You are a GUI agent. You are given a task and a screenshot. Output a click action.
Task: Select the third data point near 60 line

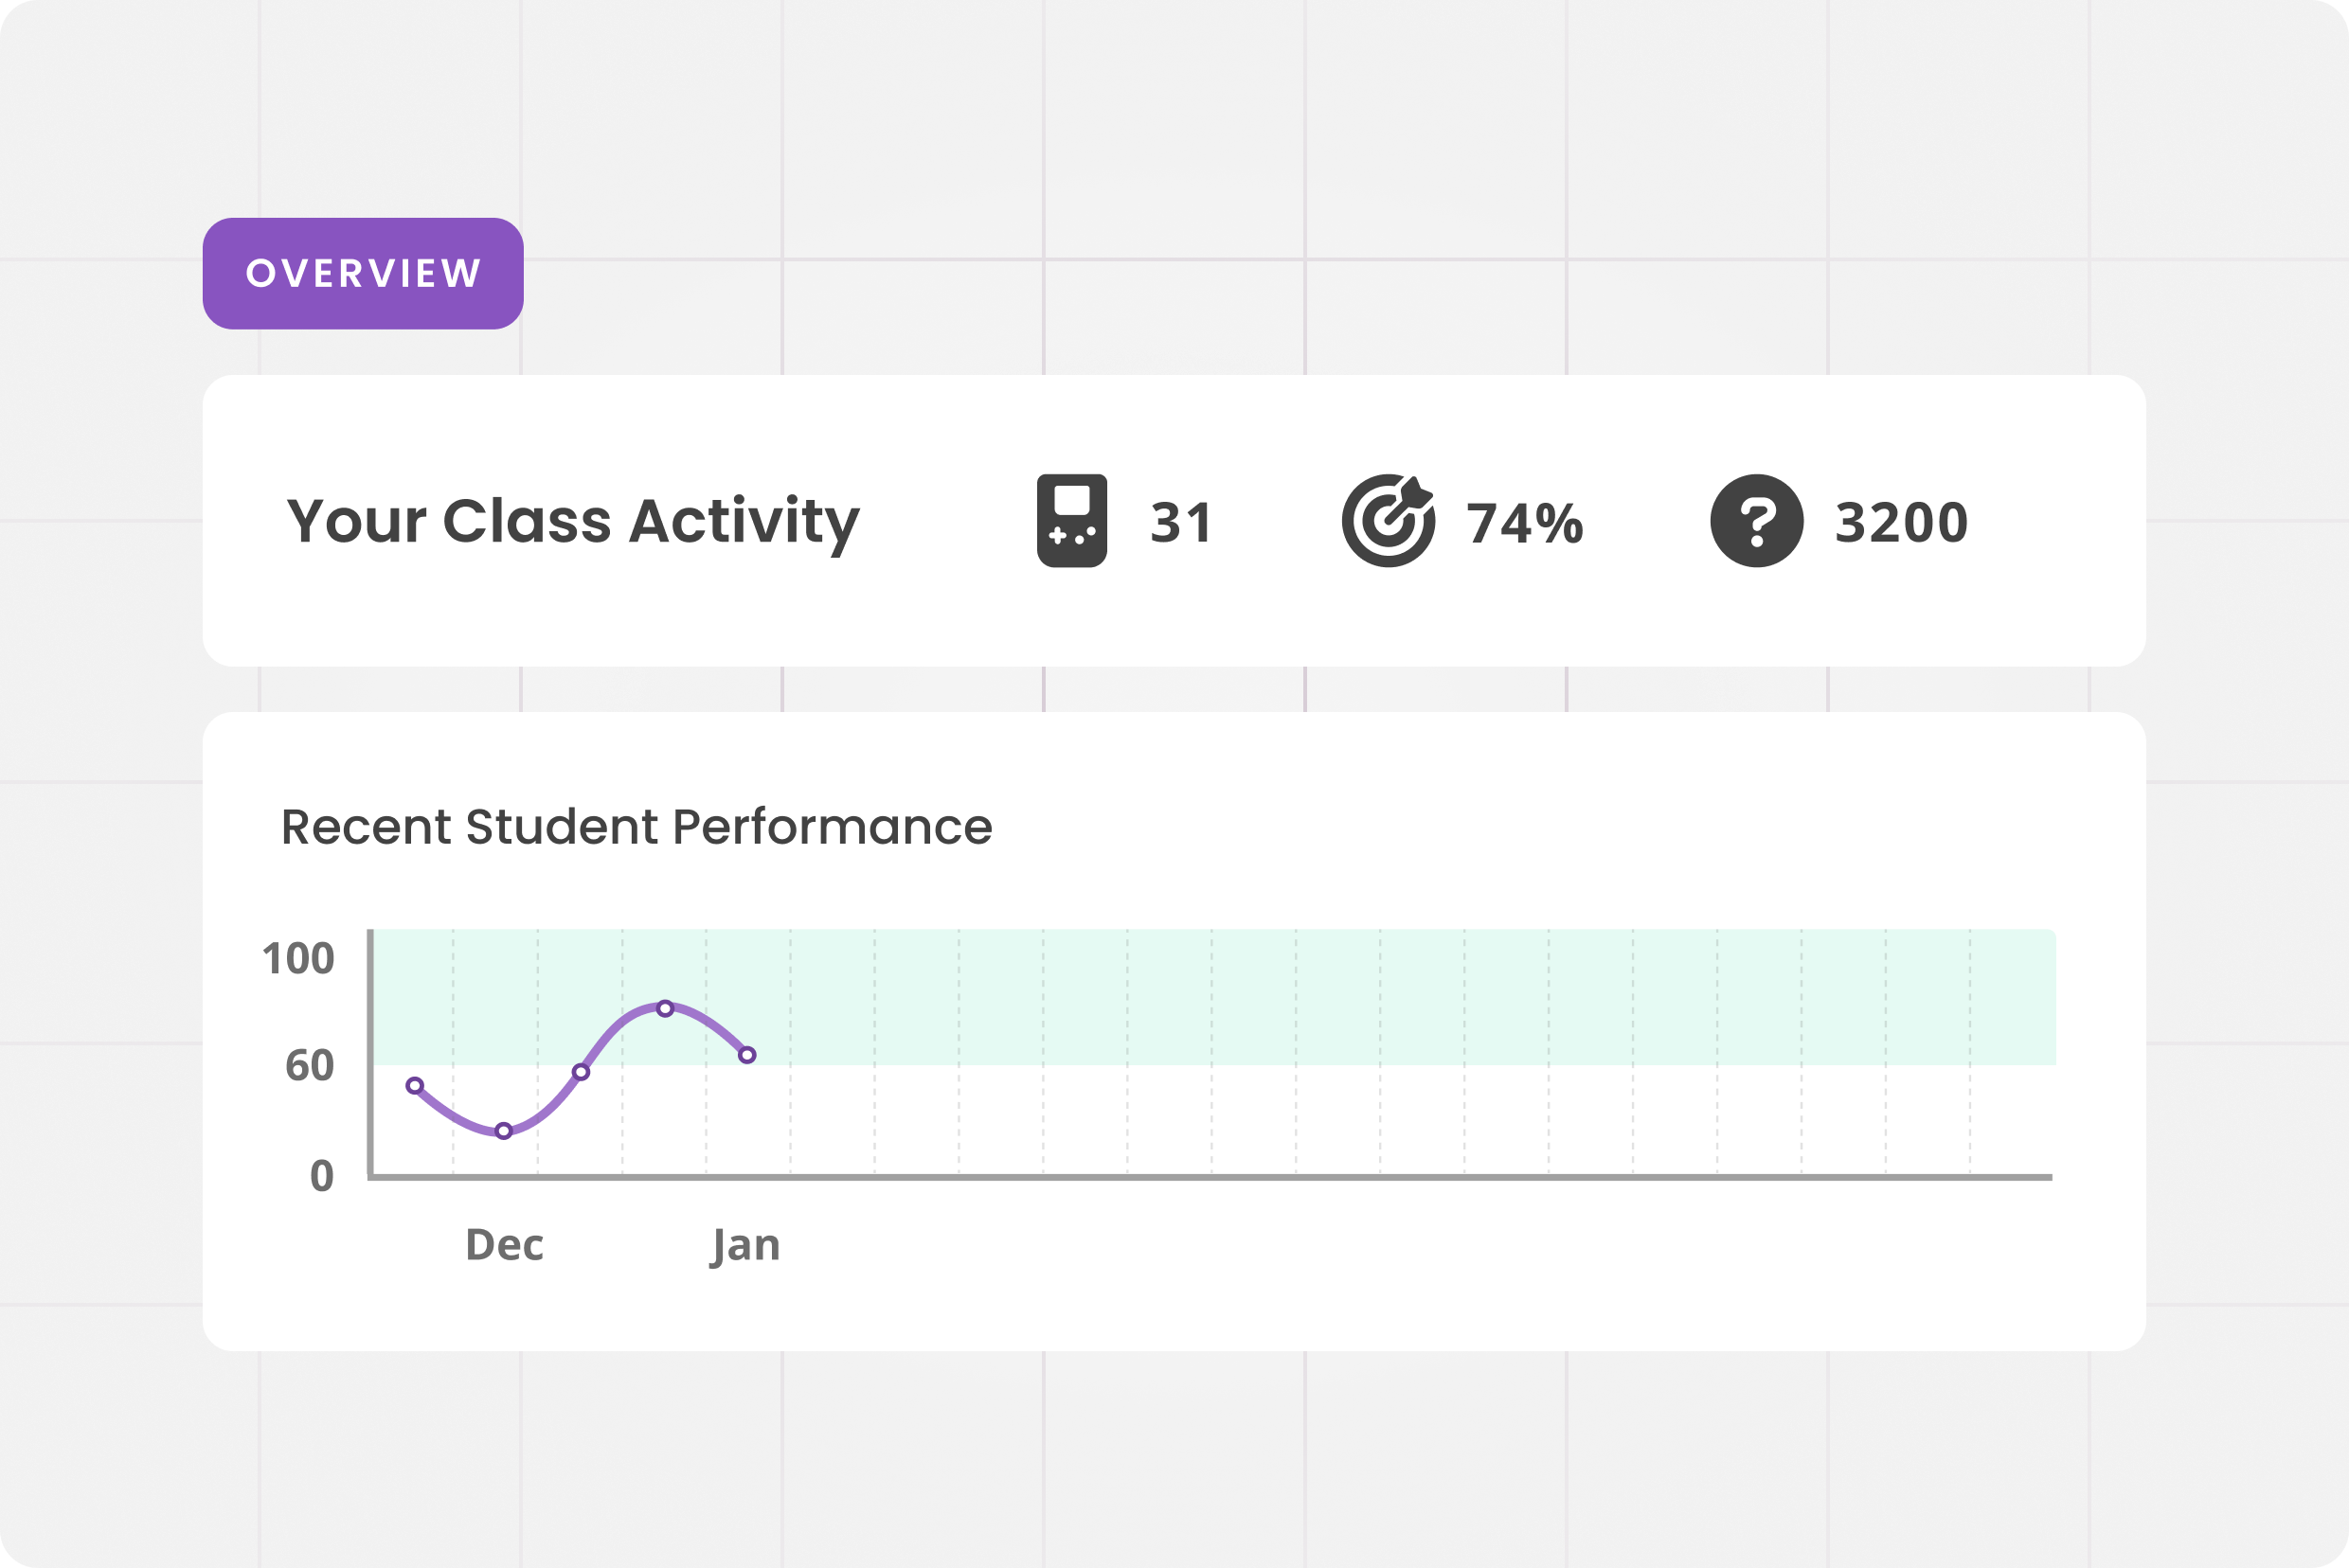point(582,1072)
